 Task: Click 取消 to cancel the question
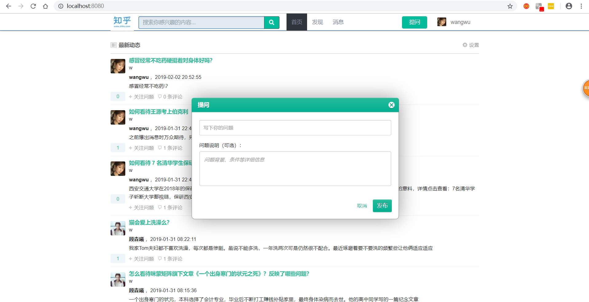coord(362,206)
